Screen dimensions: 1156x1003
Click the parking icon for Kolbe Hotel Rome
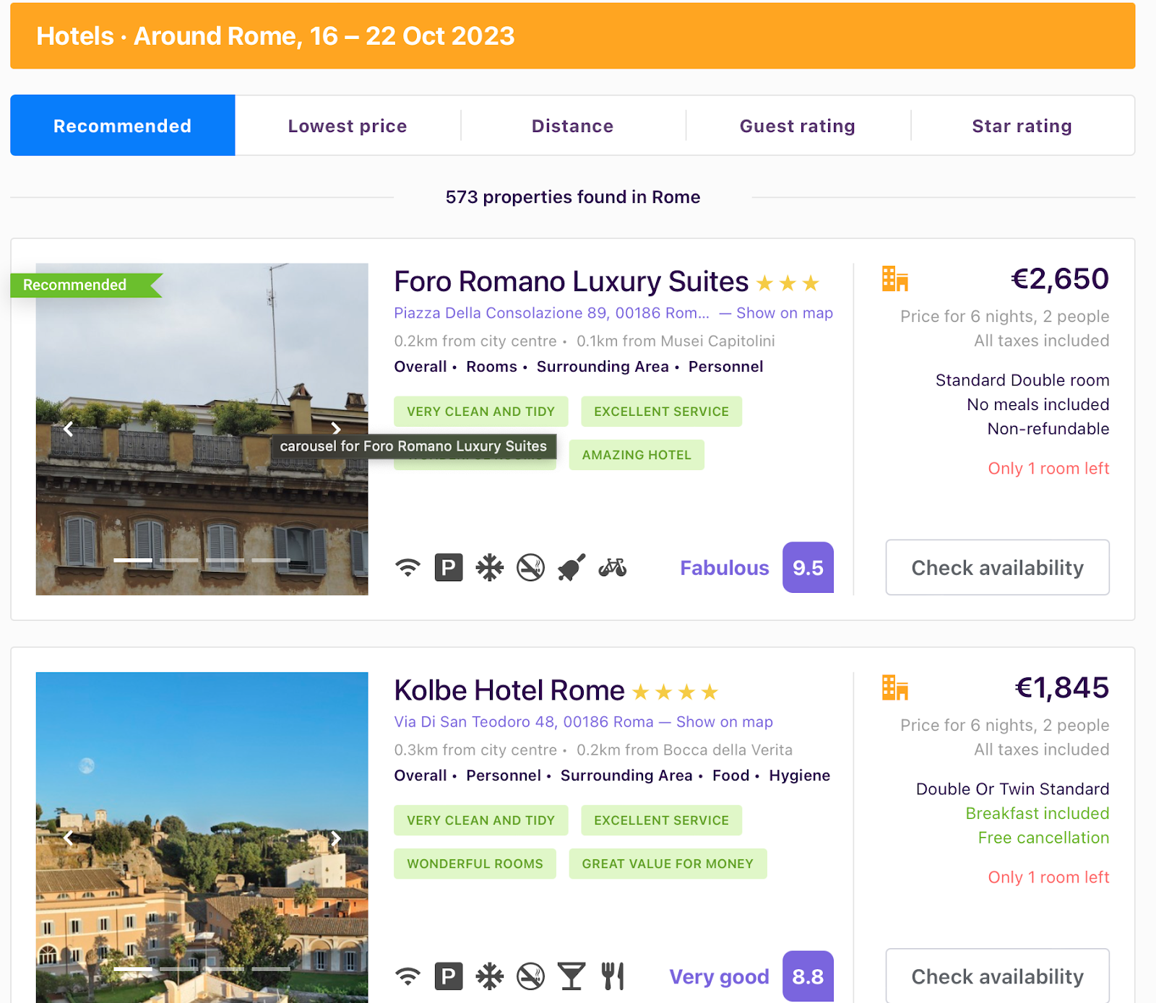pyautogui.click(x=449, y=976)
